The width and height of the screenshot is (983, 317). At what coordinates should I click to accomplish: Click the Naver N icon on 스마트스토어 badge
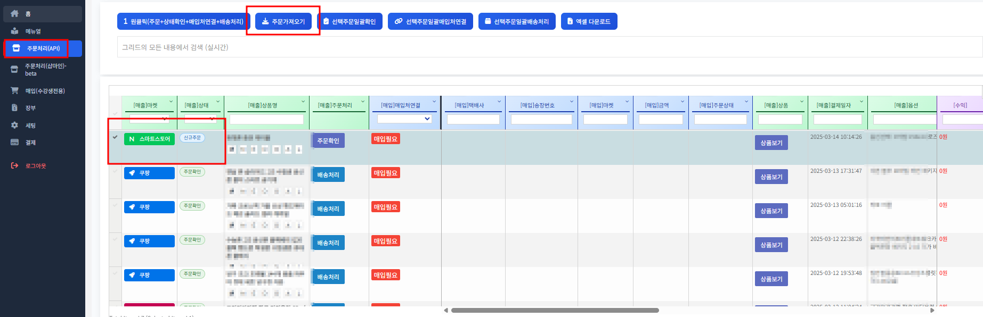(x=132, y=139)
